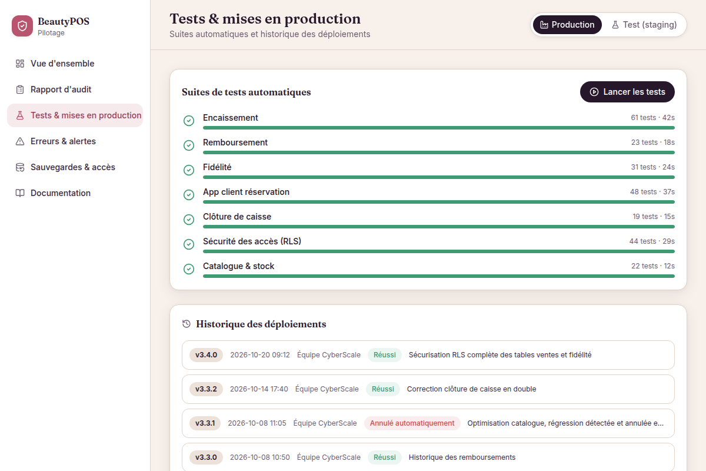Click the v3.3.1 version badge
706x471 pixels.
(x=205, y=423)
